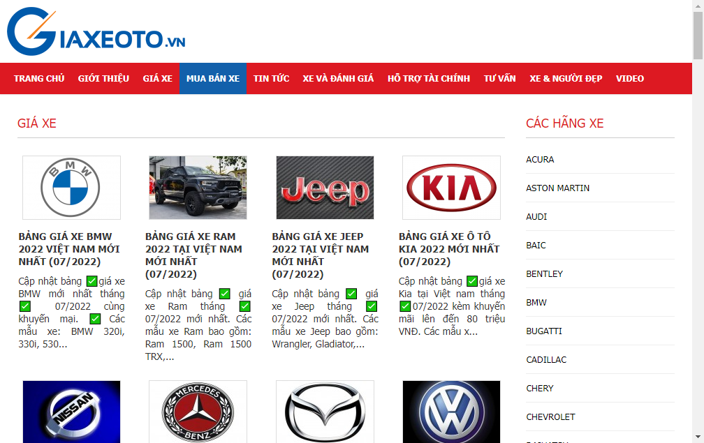The height and width of the screenshot is (443, 704).
Task: Open the Volkswagen logo thumbnail
Action: tap(452, 412)
